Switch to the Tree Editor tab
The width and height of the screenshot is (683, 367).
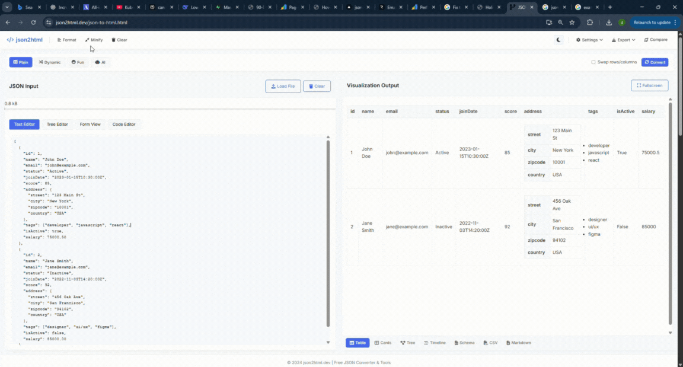pyautogui.click(x=57, y=124)
